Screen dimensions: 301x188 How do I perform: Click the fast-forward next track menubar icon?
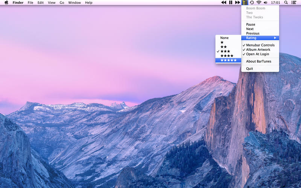(237, 3)
